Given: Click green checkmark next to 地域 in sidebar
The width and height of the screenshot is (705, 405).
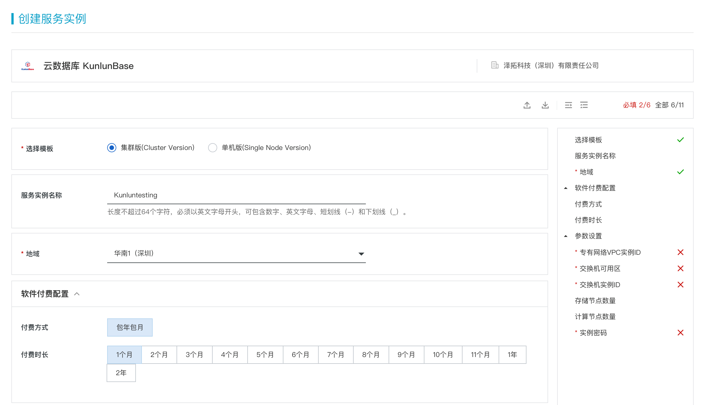Looking at the screenshot, I should pyautogui.click(x=680, y=172).
